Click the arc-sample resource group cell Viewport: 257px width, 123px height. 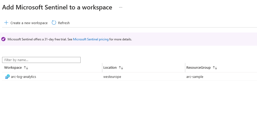pyautogui.click(x=195, y=77)
